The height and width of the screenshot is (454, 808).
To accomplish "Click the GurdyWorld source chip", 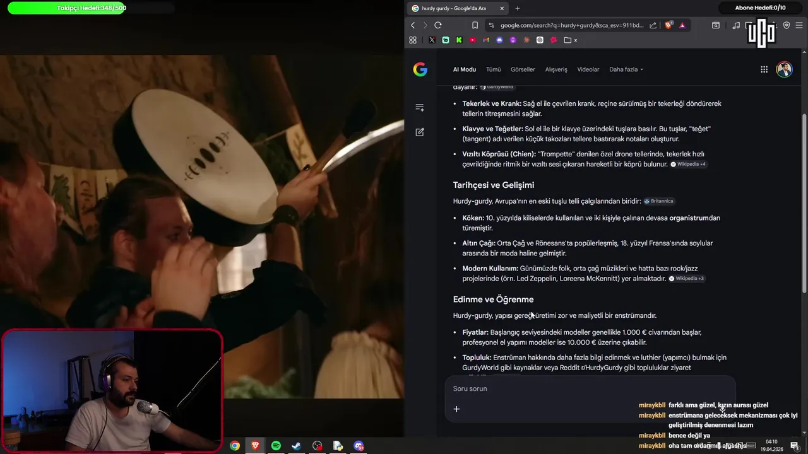I will (x=497, y=87).
